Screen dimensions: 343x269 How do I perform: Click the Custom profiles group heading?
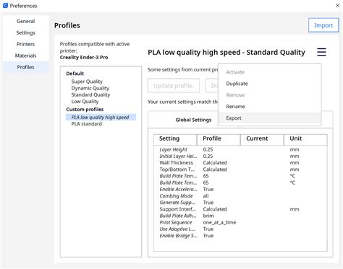(85, 109)
